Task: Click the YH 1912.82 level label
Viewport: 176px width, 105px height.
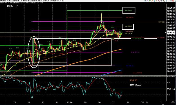Action: tap(161, 22)
